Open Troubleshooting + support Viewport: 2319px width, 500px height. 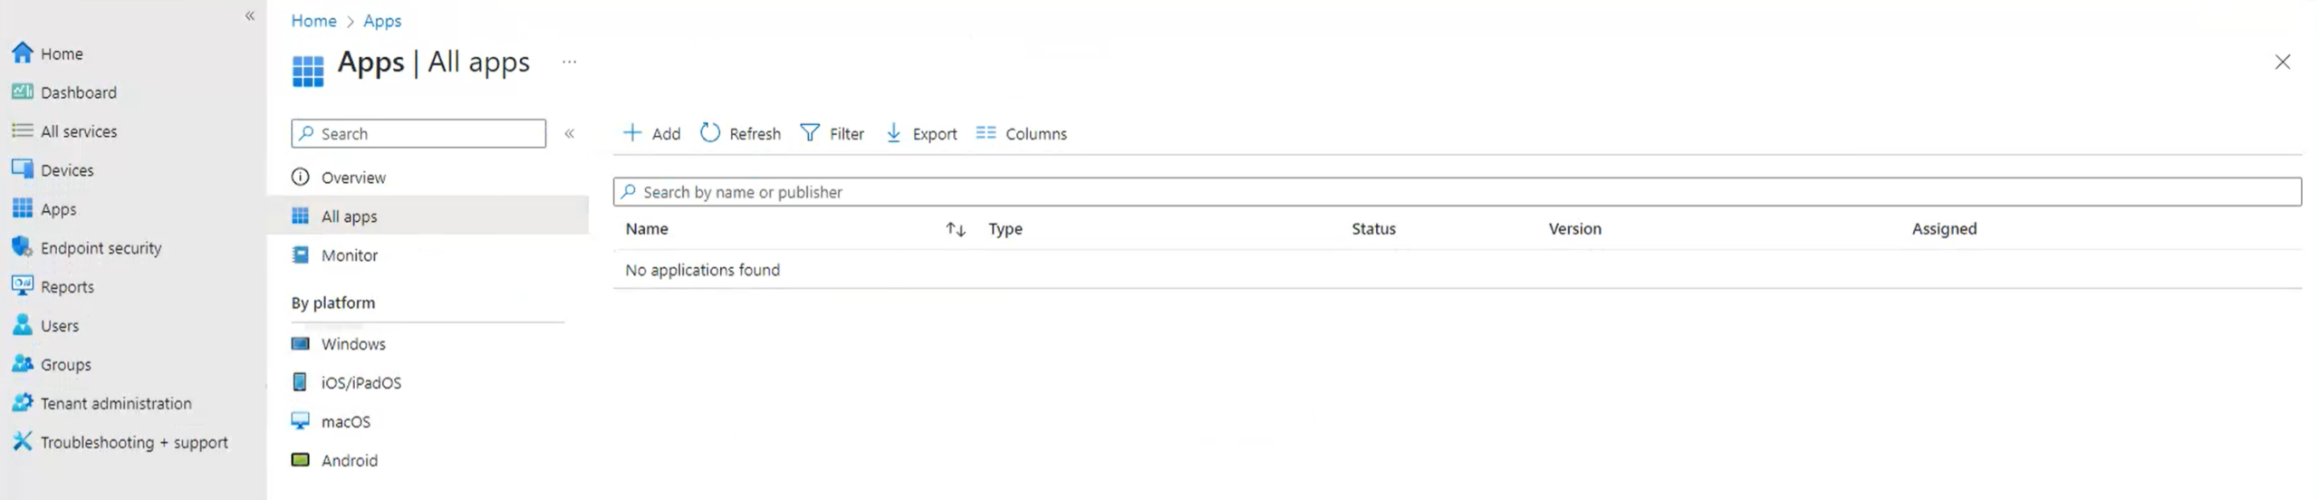(x=133, y=443)
